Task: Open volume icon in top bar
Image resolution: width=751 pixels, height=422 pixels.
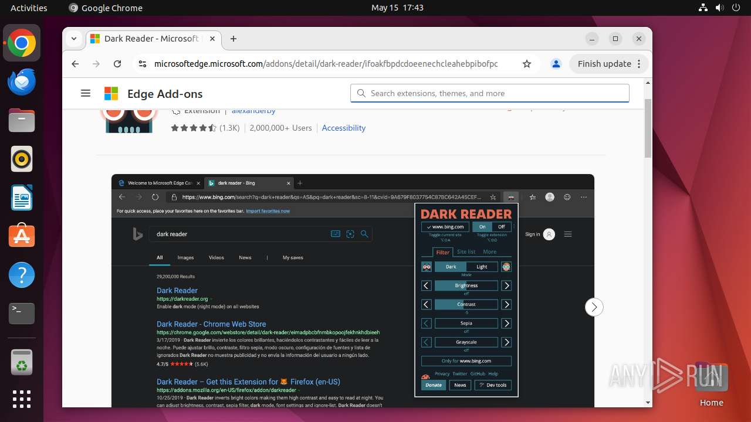Action: (719, 8)
